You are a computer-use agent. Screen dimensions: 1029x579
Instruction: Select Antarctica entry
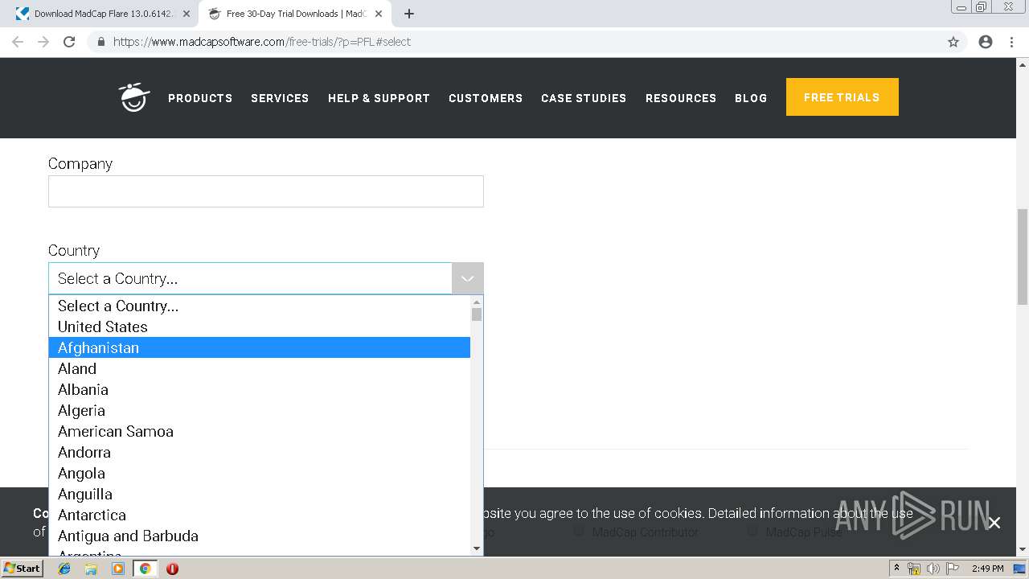[x=260, y=515]
